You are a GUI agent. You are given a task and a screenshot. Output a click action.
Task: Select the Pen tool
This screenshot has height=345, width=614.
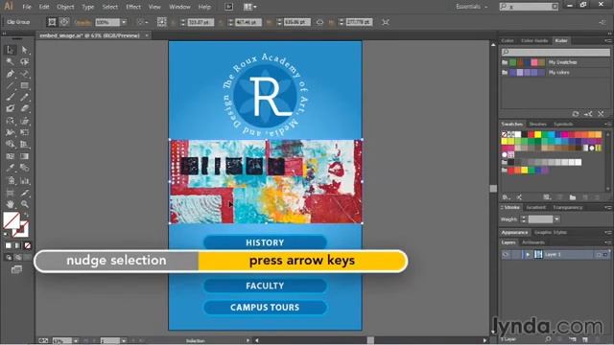pos(11,74)
